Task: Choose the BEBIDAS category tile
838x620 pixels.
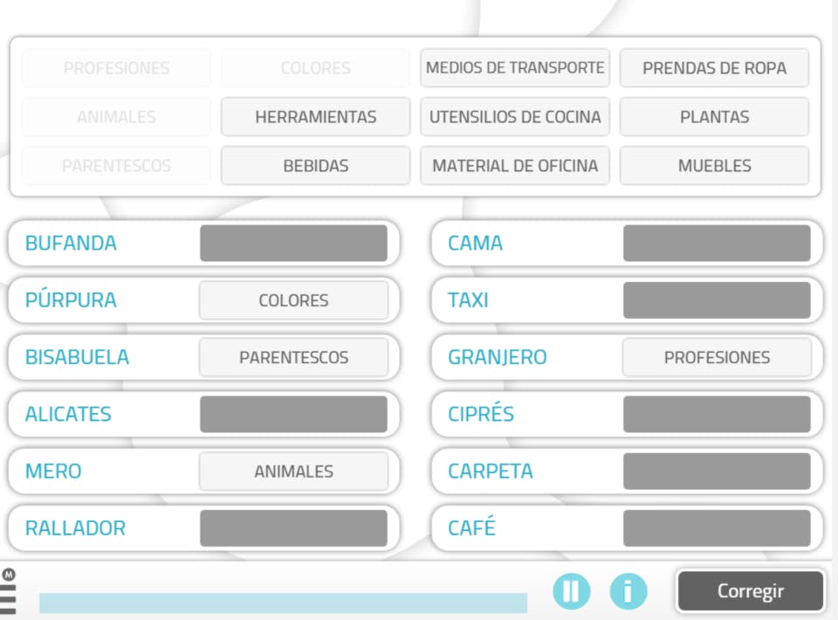Action: [x=315, y=166]
